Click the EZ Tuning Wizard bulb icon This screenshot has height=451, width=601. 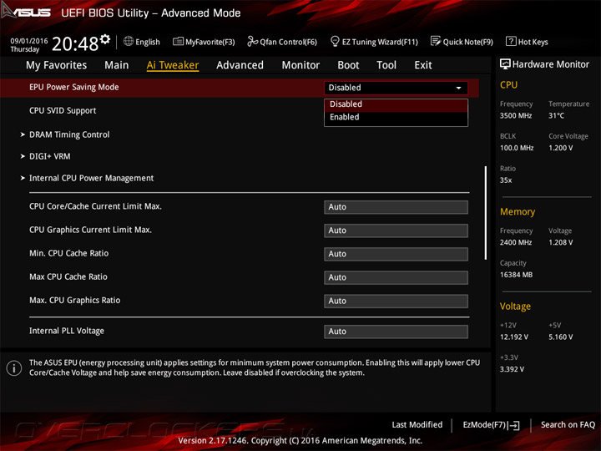coord(335,41)
